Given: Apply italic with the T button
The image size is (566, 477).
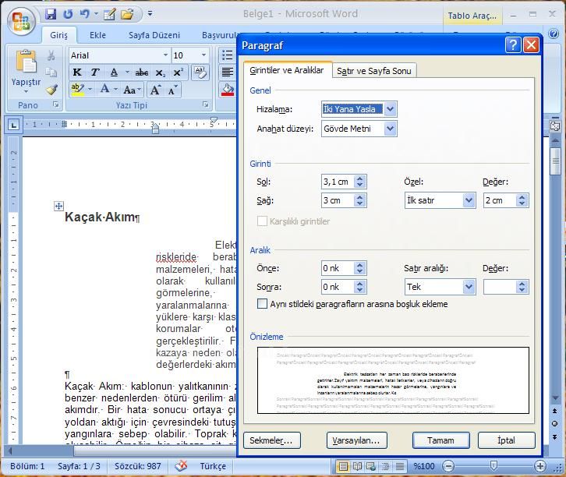Looking at the screenshot, I should pos(94,72).
